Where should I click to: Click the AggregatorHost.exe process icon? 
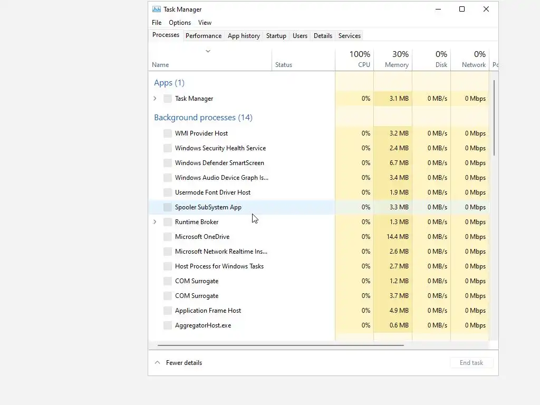pyautogui.click(x=168, y=326)
